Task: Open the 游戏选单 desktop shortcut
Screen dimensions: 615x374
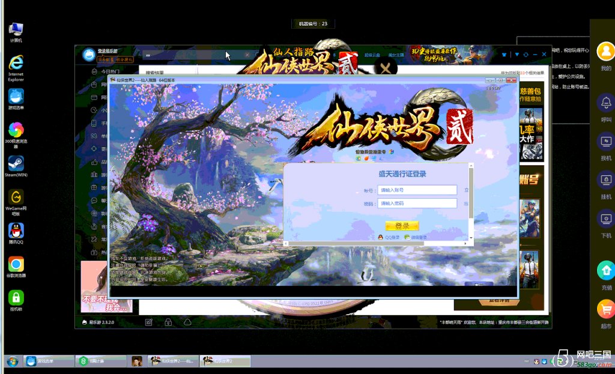Action: 16,99
